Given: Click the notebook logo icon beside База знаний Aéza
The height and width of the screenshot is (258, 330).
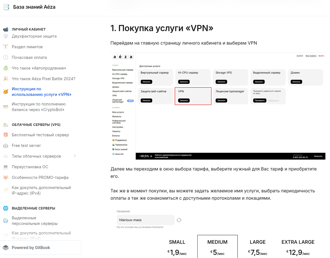Looking at the screenshot, I should point(6,7).
